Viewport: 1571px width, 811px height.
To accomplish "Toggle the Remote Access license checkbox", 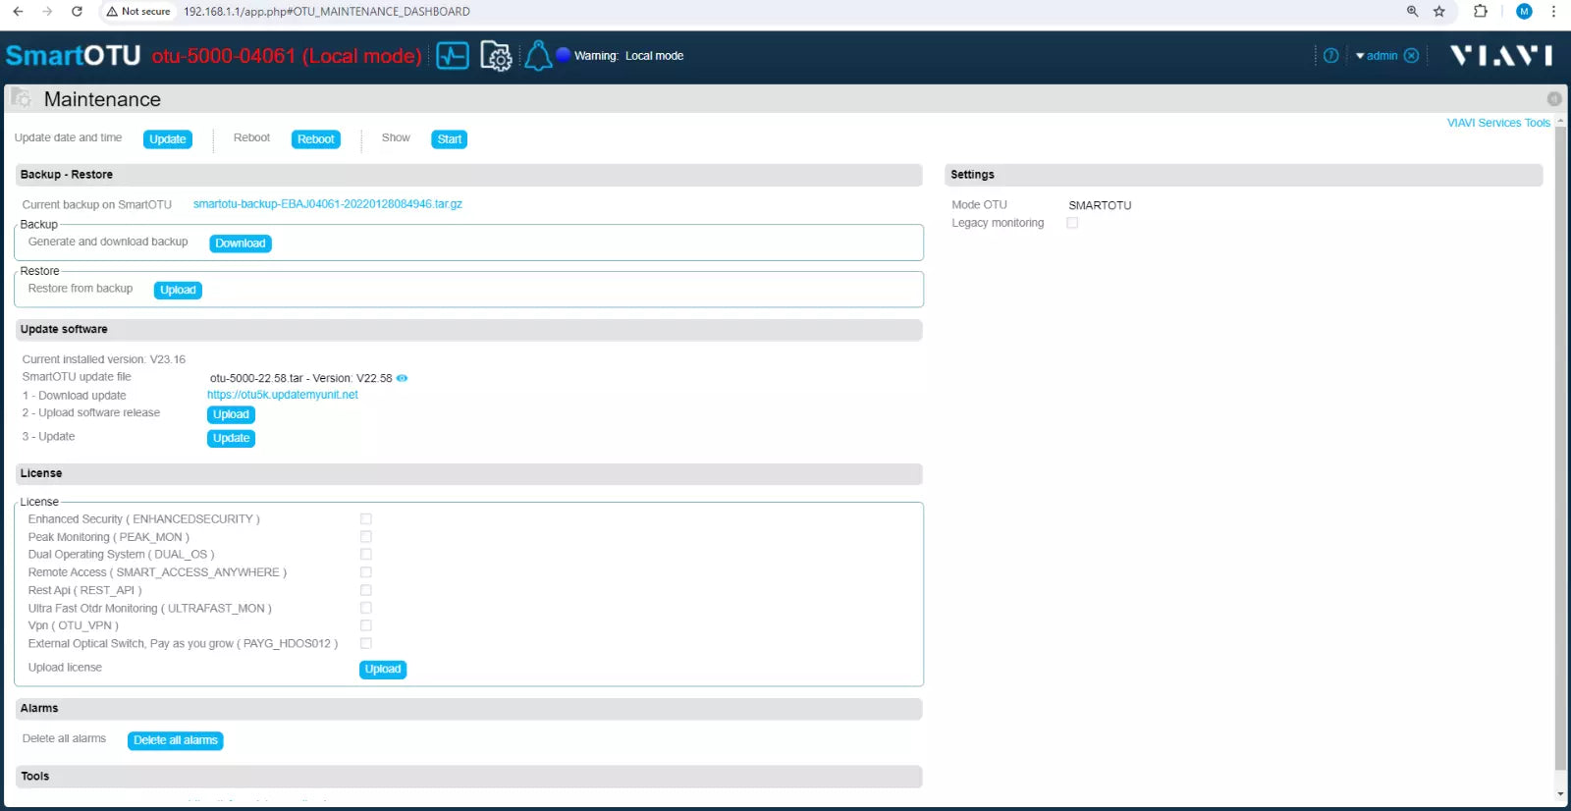I will click(x=366, y=571).
